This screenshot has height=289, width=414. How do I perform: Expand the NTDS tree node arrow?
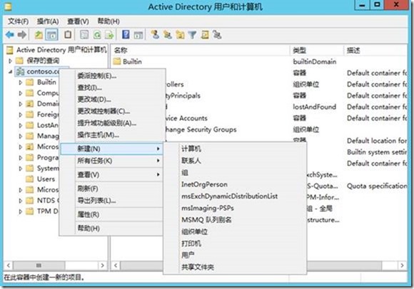point(20,201)
